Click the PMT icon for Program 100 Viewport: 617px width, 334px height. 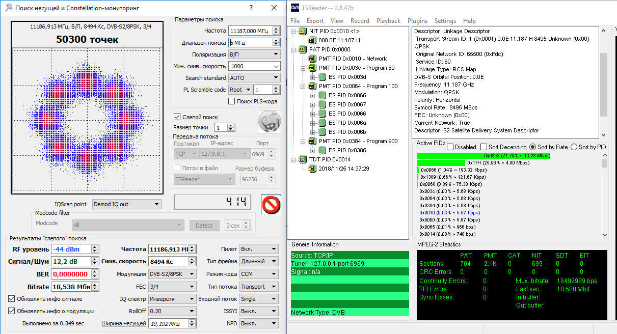tap(312, 86)
